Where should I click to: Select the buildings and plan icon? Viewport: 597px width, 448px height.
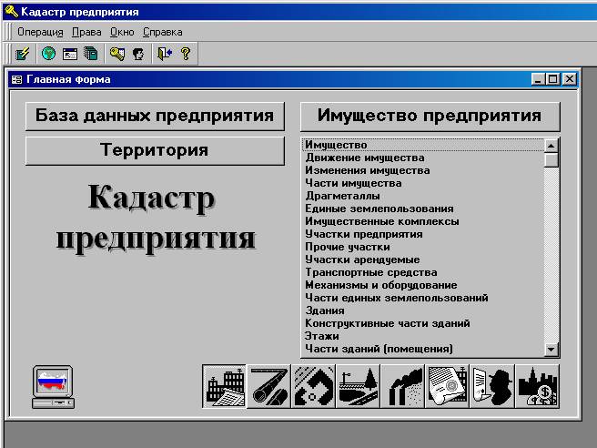click(225, 386)
